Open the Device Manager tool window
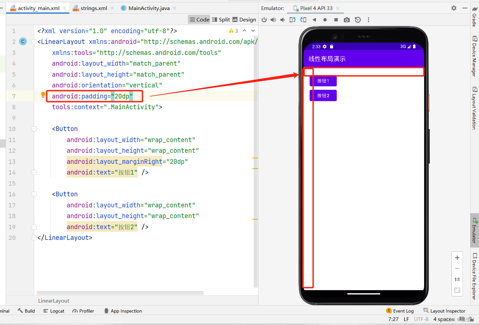The width and height of the screenshot is (479, 325). click(x=475, y=56)
